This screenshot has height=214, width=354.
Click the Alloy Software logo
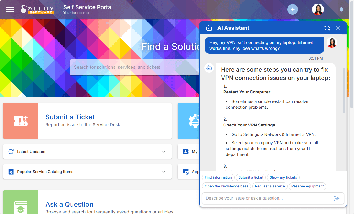pyautogui.click(x=37, y=9)
